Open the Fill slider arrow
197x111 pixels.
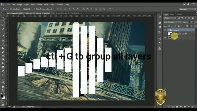(195, 26)
